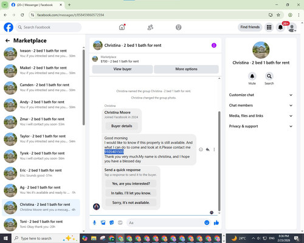Screen dimensions: 304x243
Task: Choose a sticker
Action: [x=112, y=223]
